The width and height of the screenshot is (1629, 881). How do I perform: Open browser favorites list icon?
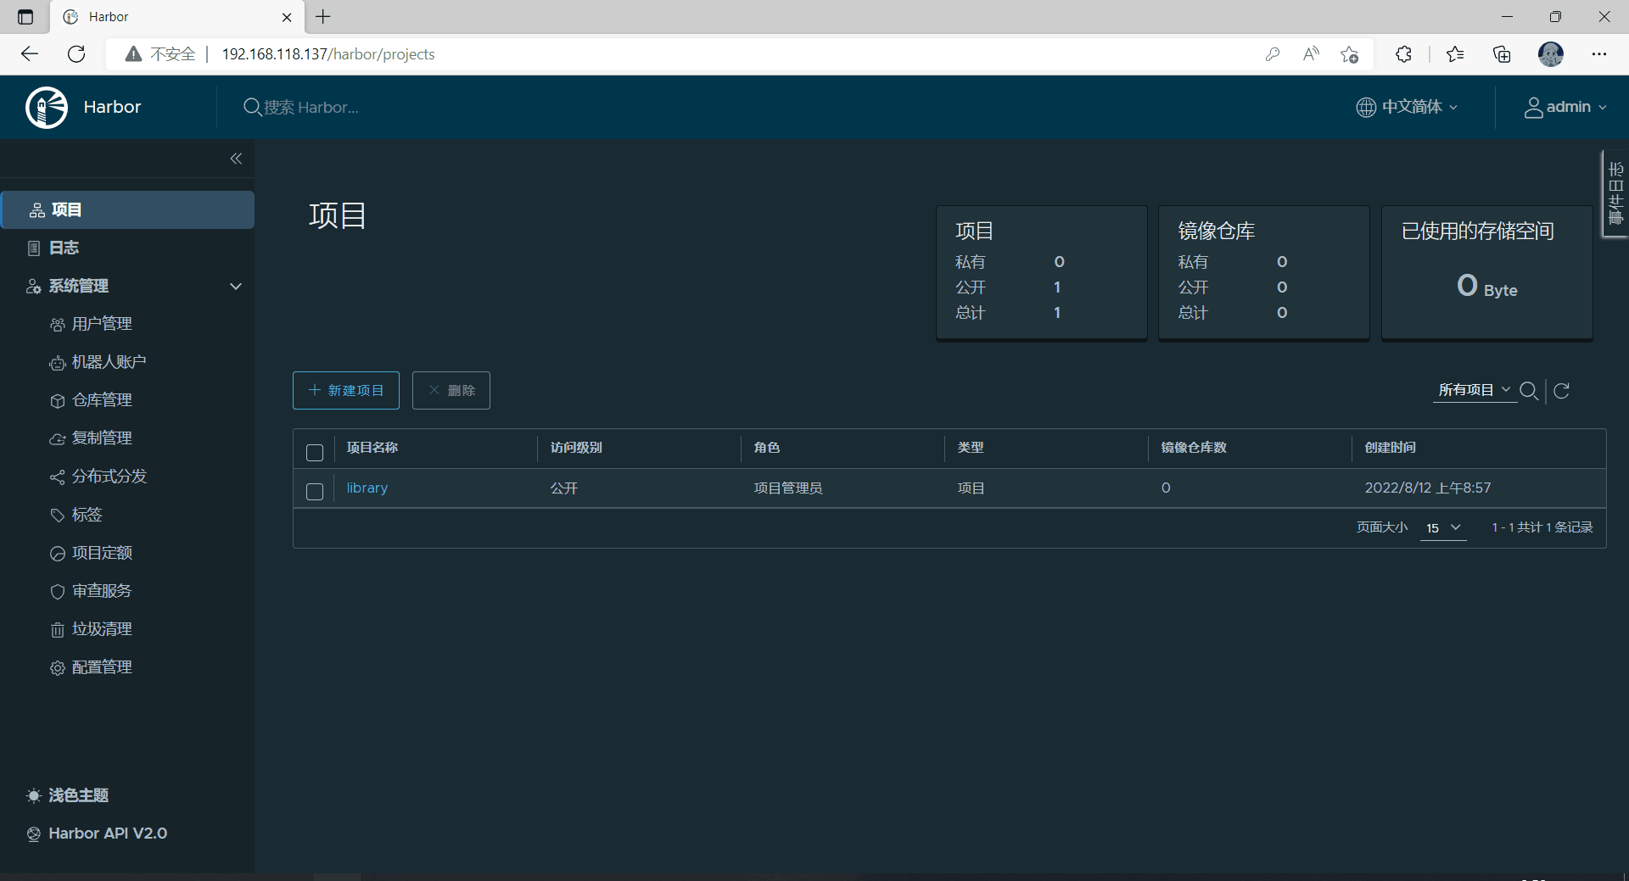pos(1454,54)
